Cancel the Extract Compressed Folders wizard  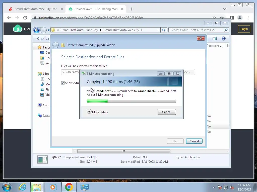194,141
